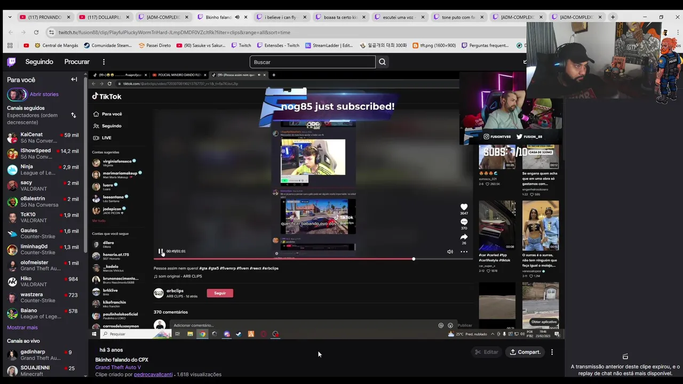
Task: Open the Chrome tab search chevron
Action: 10,17
